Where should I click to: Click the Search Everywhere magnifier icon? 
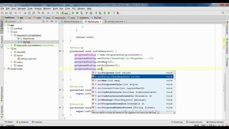(223, 13)
